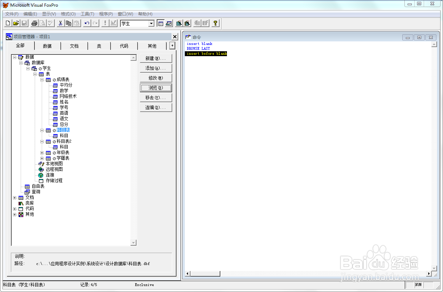Image resolution: width=443 pixels, height=292 pixels.
Task: Click the Run exclamation mark icon
Action: [105, 23]
